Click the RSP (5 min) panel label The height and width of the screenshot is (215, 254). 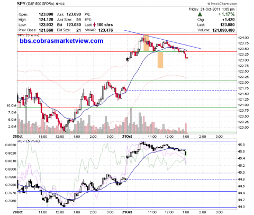pyautogui.click(x=29, y=141)
